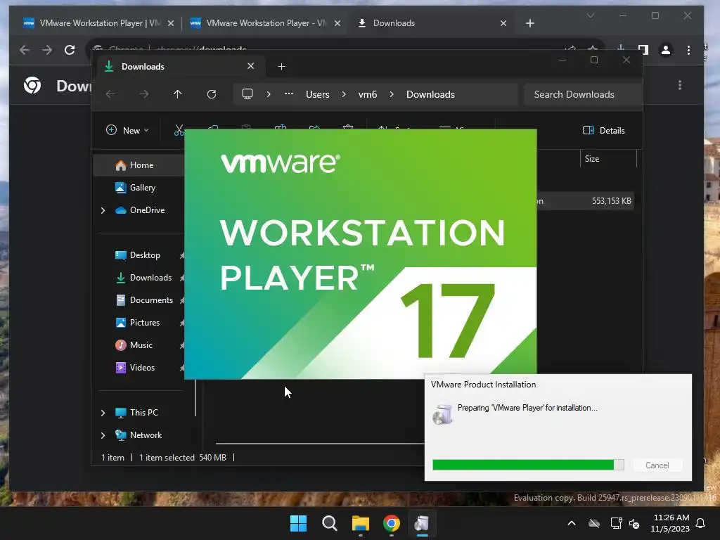The width and height of the screenshot is (720, 540).
Task: Show hidden system tray icons
Action: pyautogui.click(x=572, y=523)
